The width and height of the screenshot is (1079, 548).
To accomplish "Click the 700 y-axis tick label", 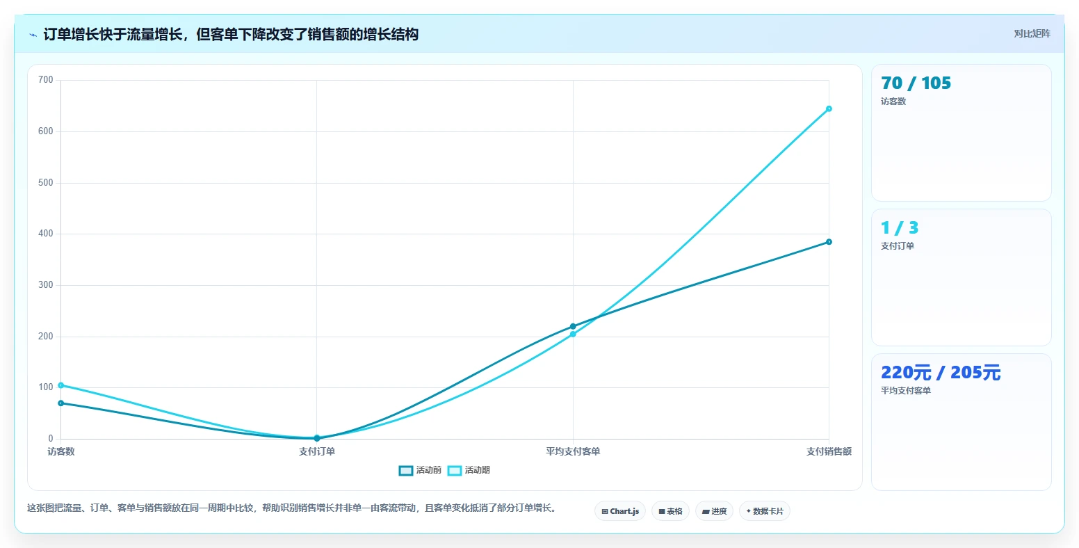I will point(46,80).
